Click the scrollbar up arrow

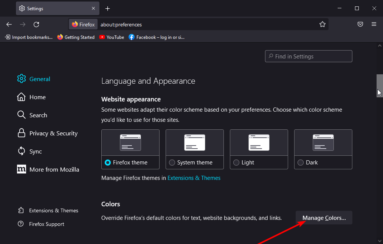[380, 46]
